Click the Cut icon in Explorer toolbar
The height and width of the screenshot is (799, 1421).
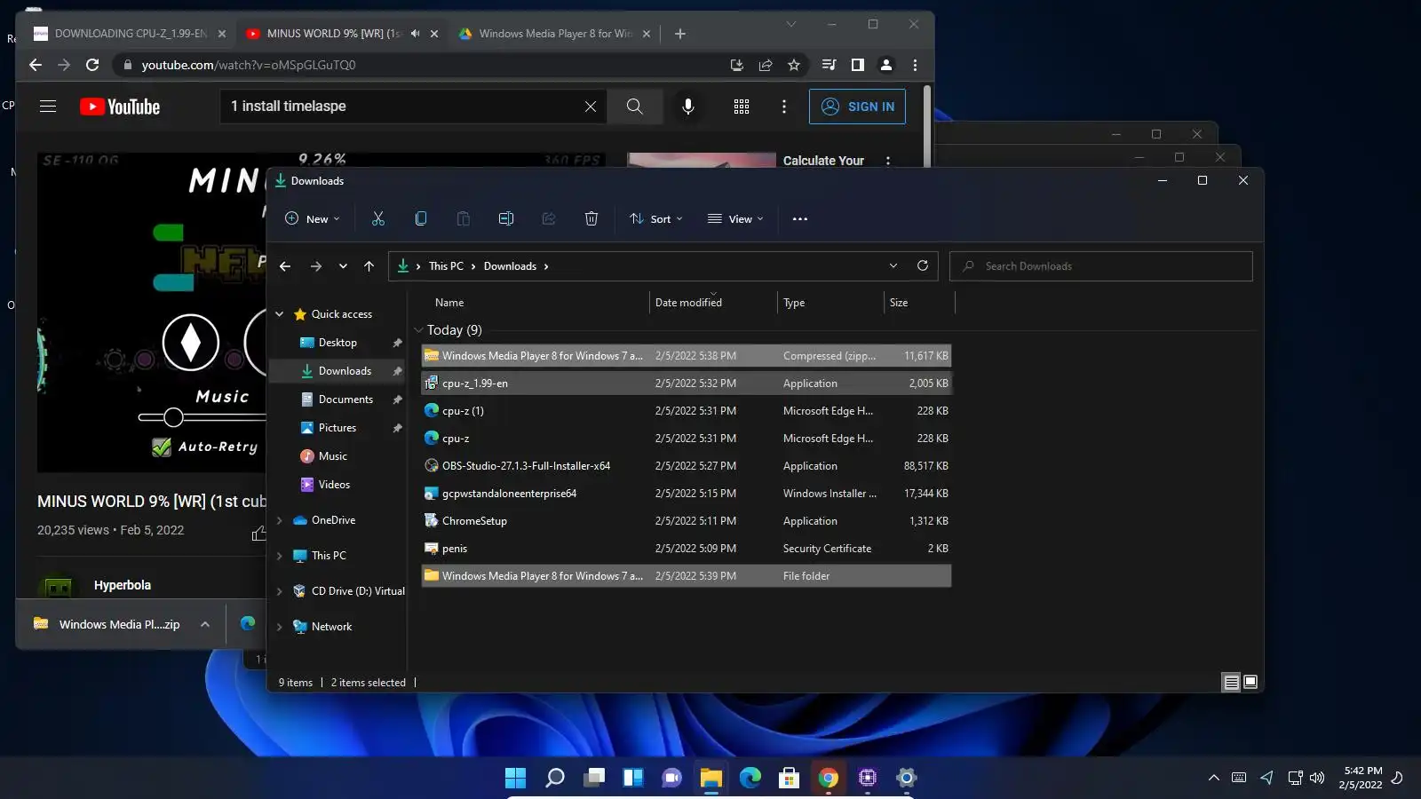378,219
